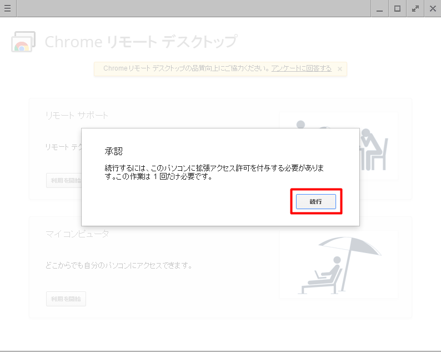Click the マイ コンピュータ section heading
This screenshot has height=352, width=441.
coord(77,234)
